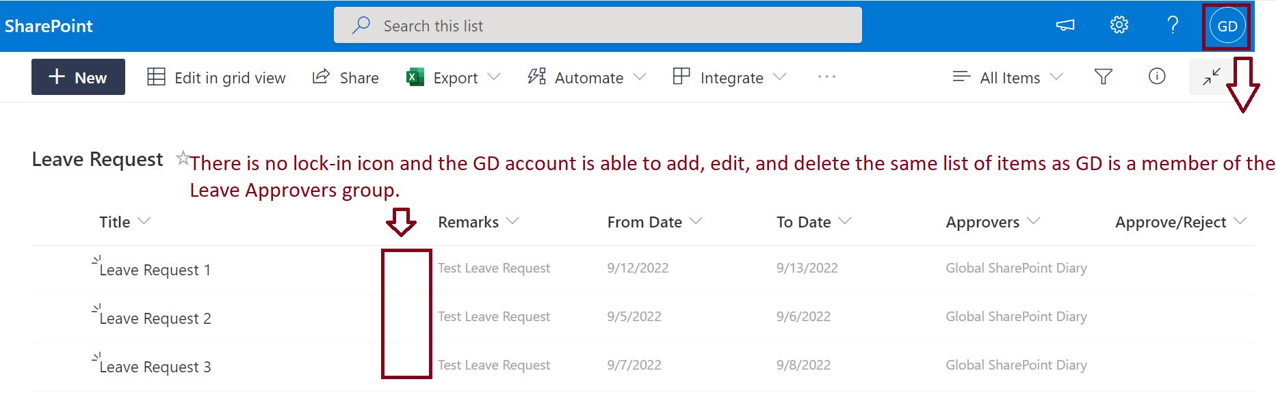Viewport: 1276px width, 401px height.
Task: Click the megaphone feedback icon
Action: pos(1065,26)
